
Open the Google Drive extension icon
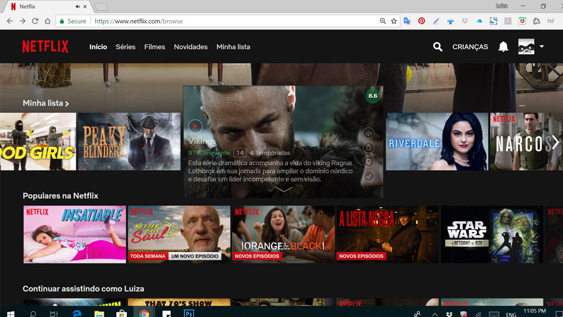coord(536,21)
